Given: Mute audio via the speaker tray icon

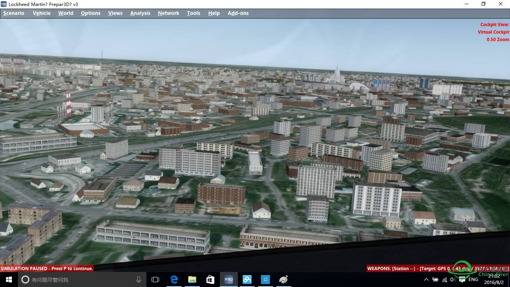Looking at the screenshot, I should click(452, 279).
